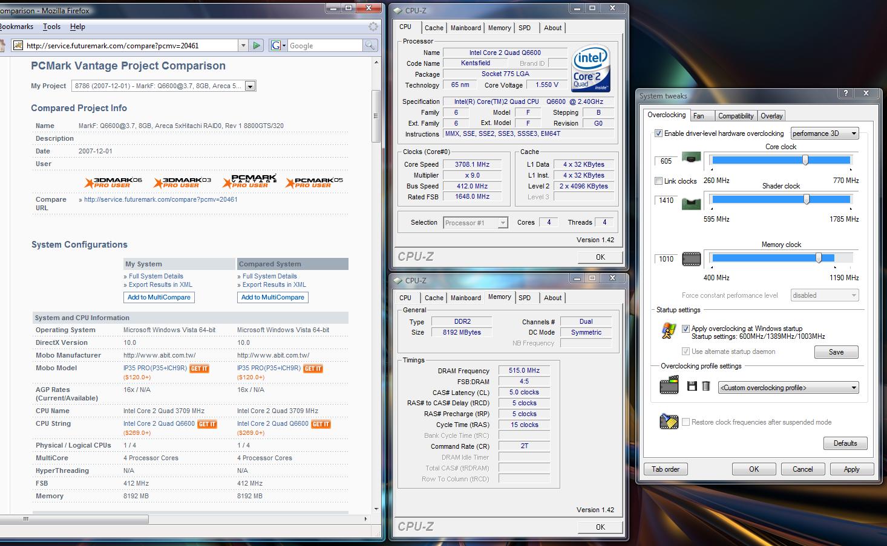Check the Link clocks box
The image size is (887, 546).
point(658,181)
